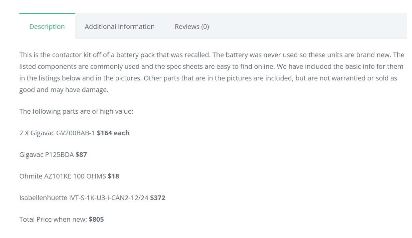Image resolution: width=412 pixels, height=238 pixels.
Task: Click the bold "$87" price
Action: tap(81, 155)
